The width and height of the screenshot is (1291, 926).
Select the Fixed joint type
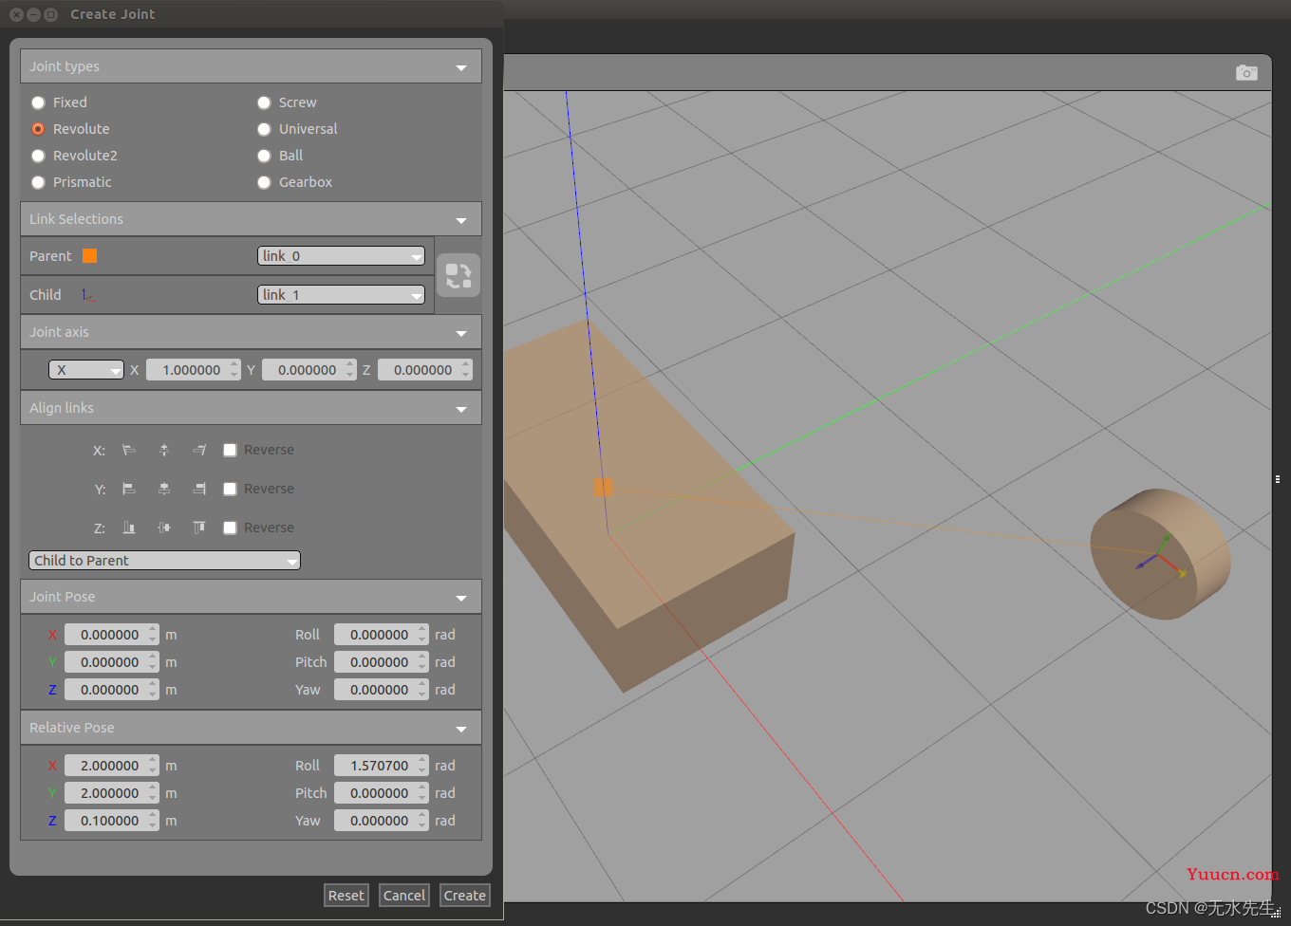(x=38, y=102)
